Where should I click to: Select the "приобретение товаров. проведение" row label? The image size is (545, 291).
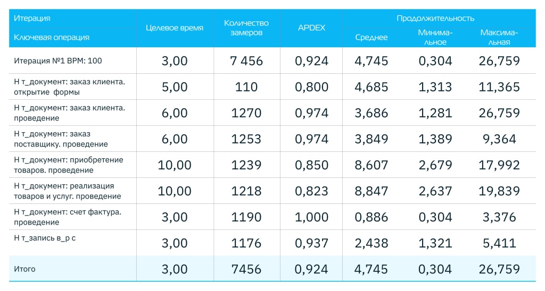(x=68, y=165)
